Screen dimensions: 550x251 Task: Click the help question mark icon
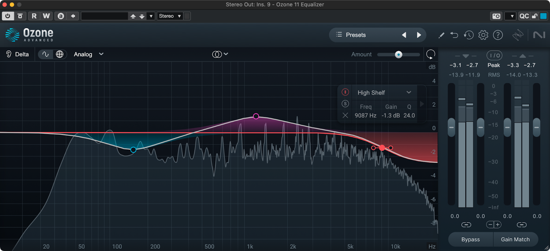coord(498,35)
